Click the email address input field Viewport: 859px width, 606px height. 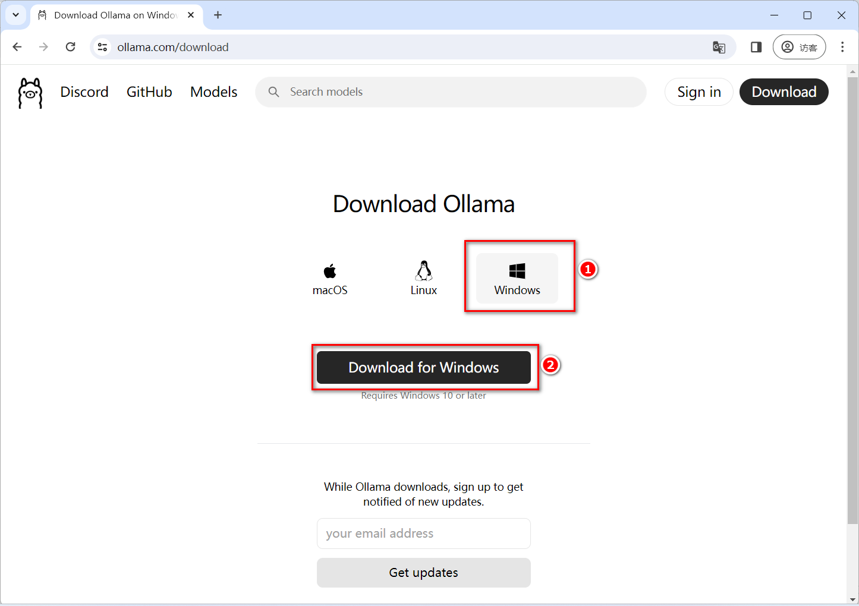point(424,534)
